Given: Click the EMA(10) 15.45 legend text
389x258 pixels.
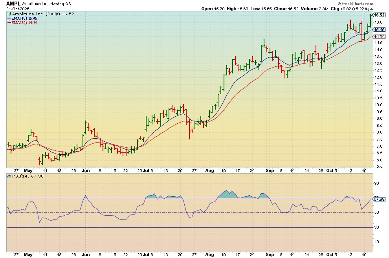Looking at the screenshot, I should click(24, 18).
